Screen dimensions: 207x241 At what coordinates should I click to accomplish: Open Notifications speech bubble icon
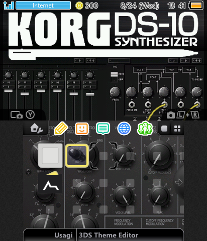(103, 129)
